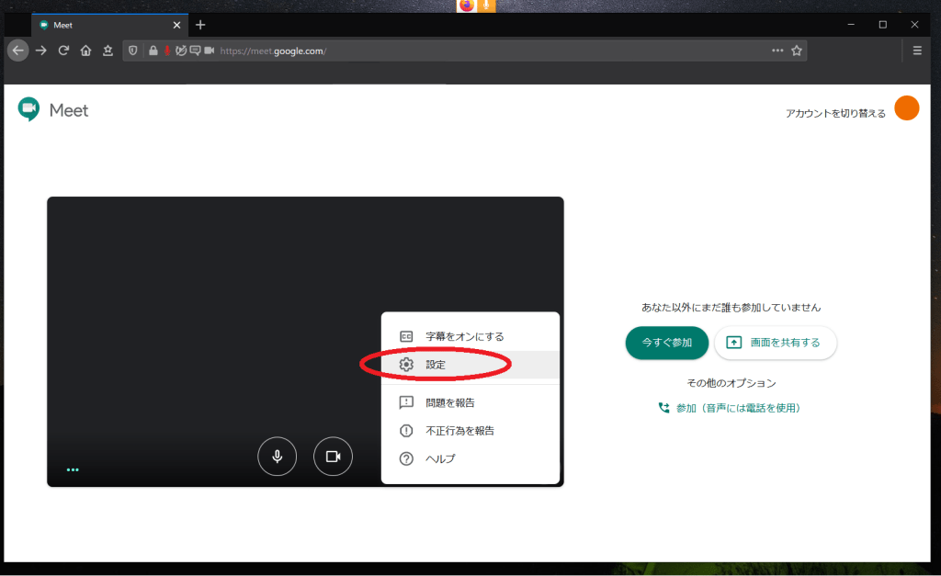Click 参加（音声には電話を使用）link
Screen dimensions: 941x576
(730, 408)
